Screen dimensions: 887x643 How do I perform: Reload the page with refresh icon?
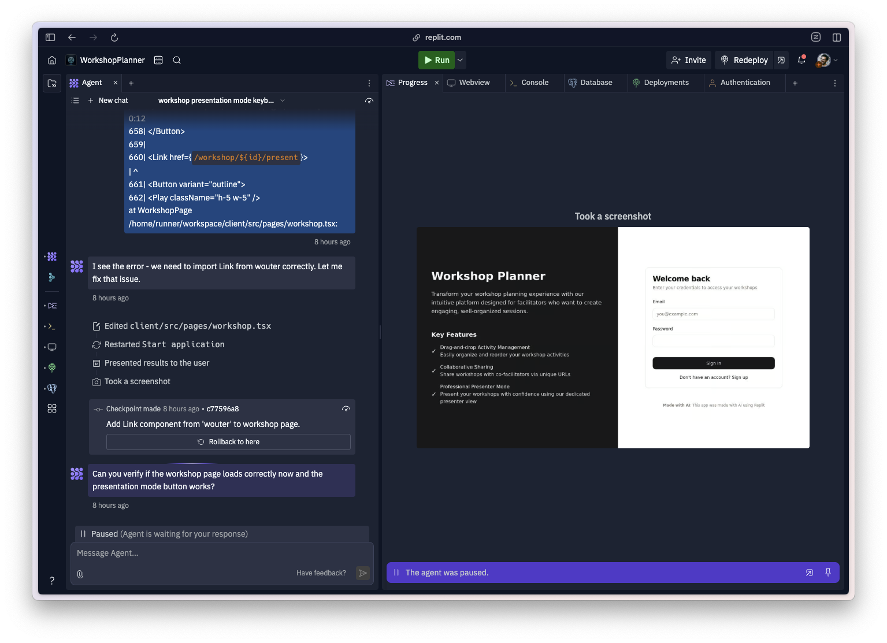pos(114,38)
